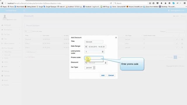The height and width of the screenshot is (105, 187).
Task: Adjust the Discount value spinner arrows
Action: tap(105, 63)
